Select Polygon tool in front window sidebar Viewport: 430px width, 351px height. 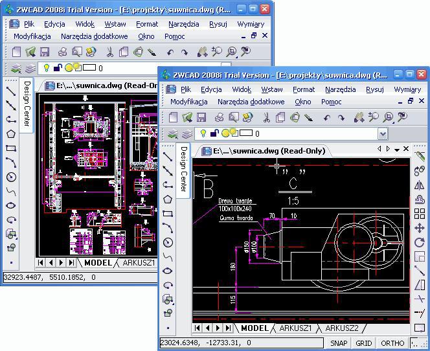point(168,199)
